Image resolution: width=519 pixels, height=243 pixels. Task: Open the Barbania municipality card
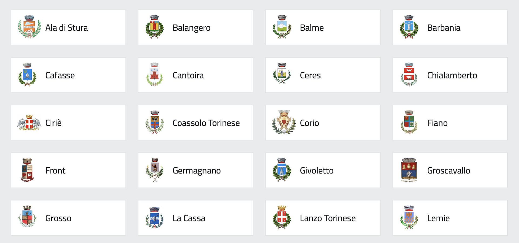pyautogui.click(x=450, y=27)
